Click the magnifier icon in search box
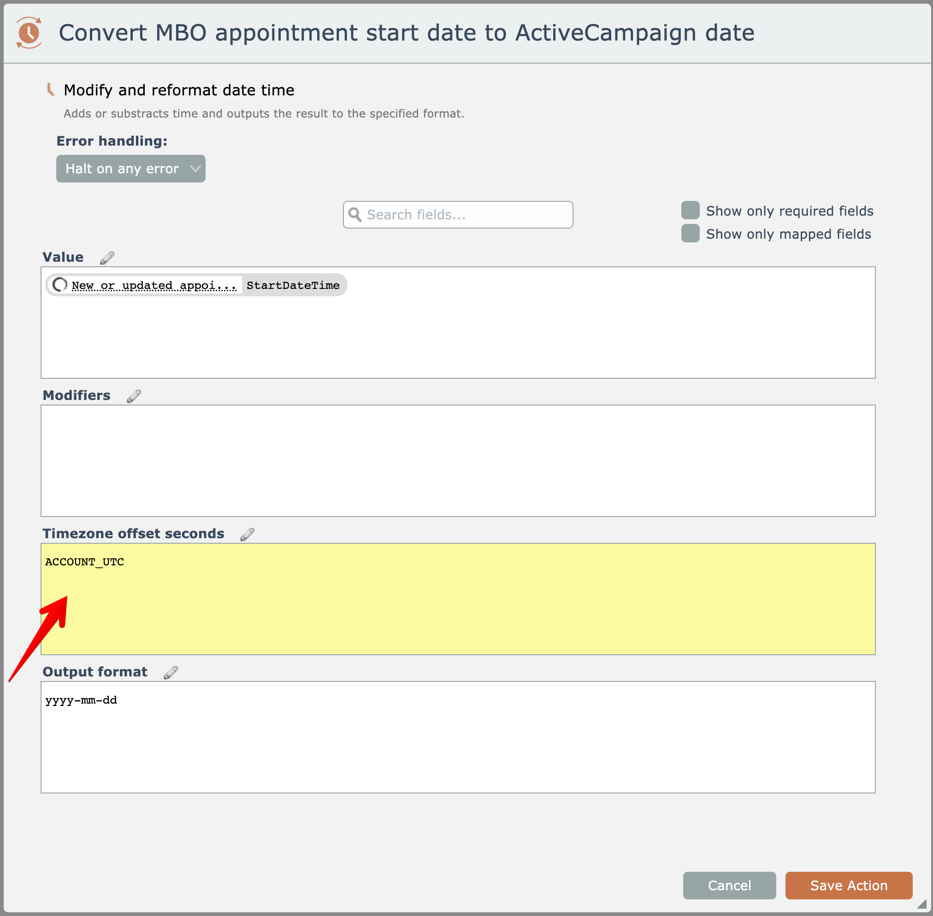This screenshot has width=933, height=916. coord(355,215)
